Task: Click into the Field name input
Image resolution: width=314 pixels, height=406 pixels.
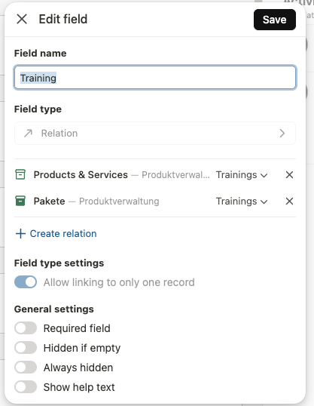Action: [x=155, y=78]
